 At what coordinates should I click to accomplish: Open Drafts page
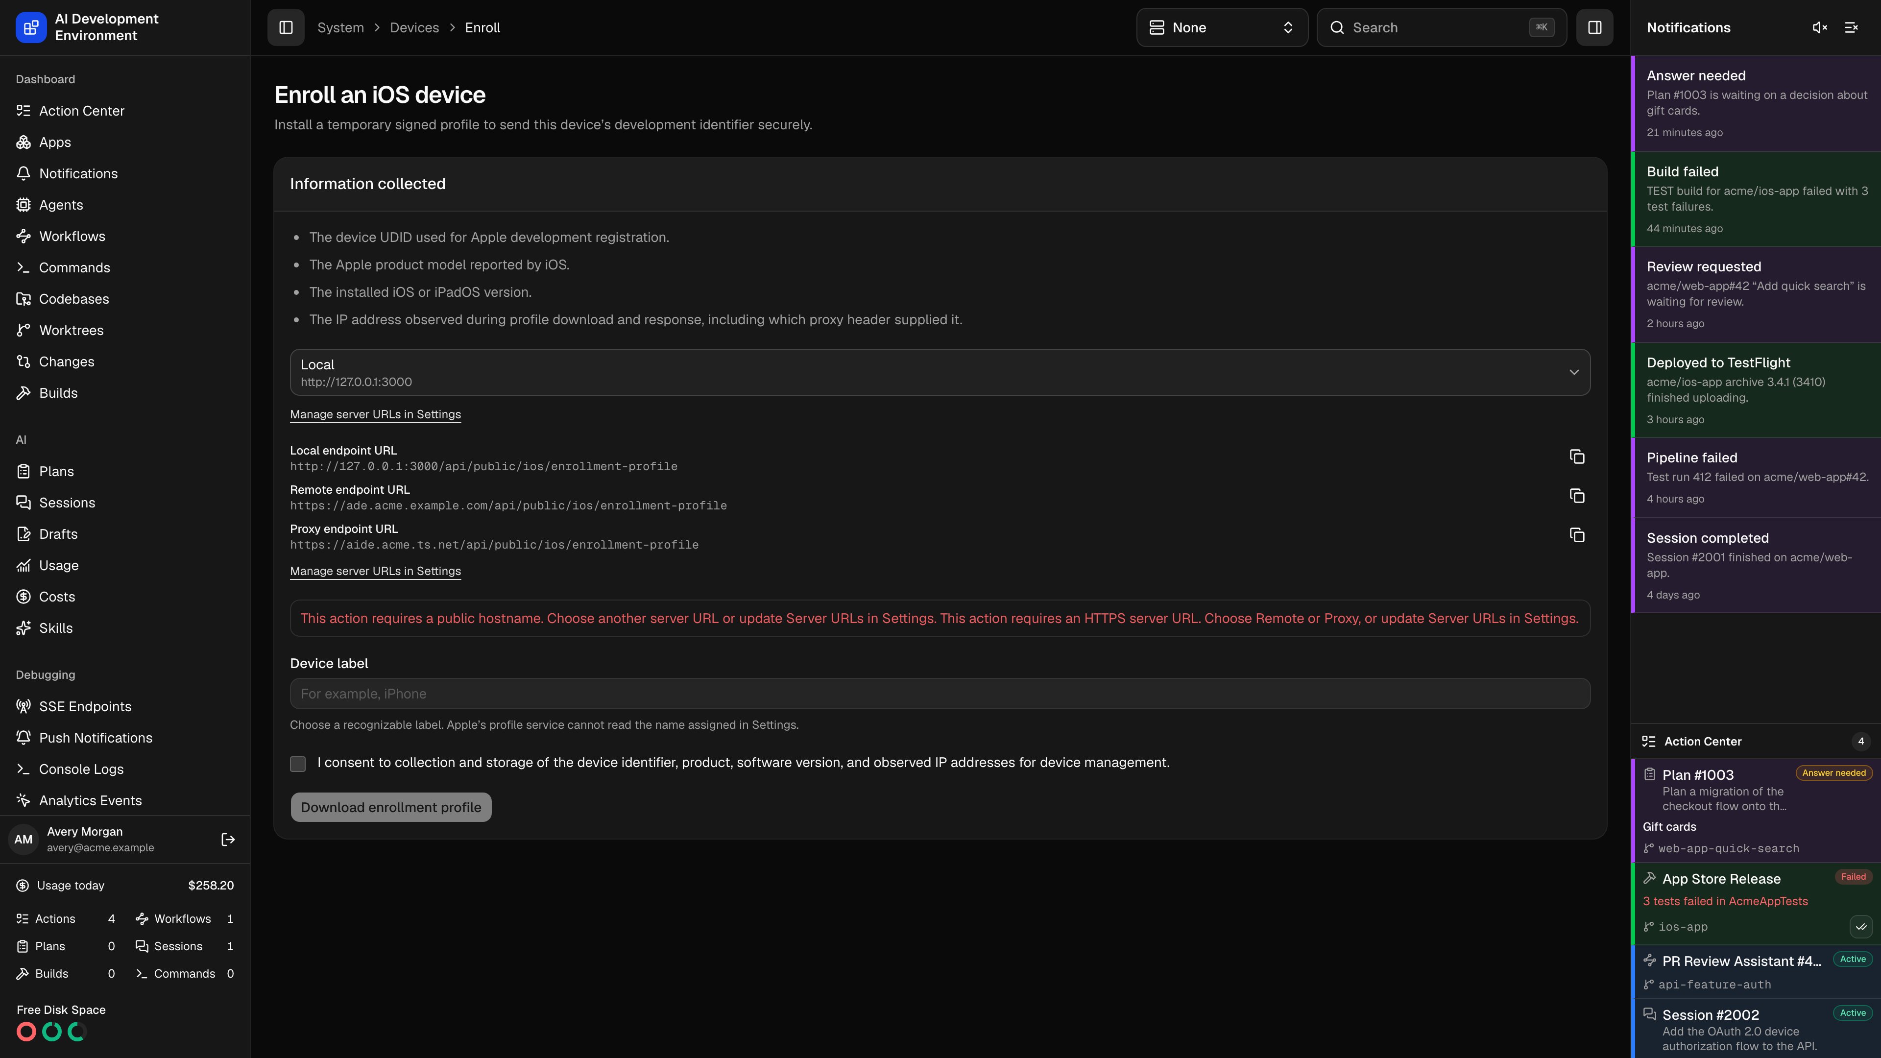(125, 534)
